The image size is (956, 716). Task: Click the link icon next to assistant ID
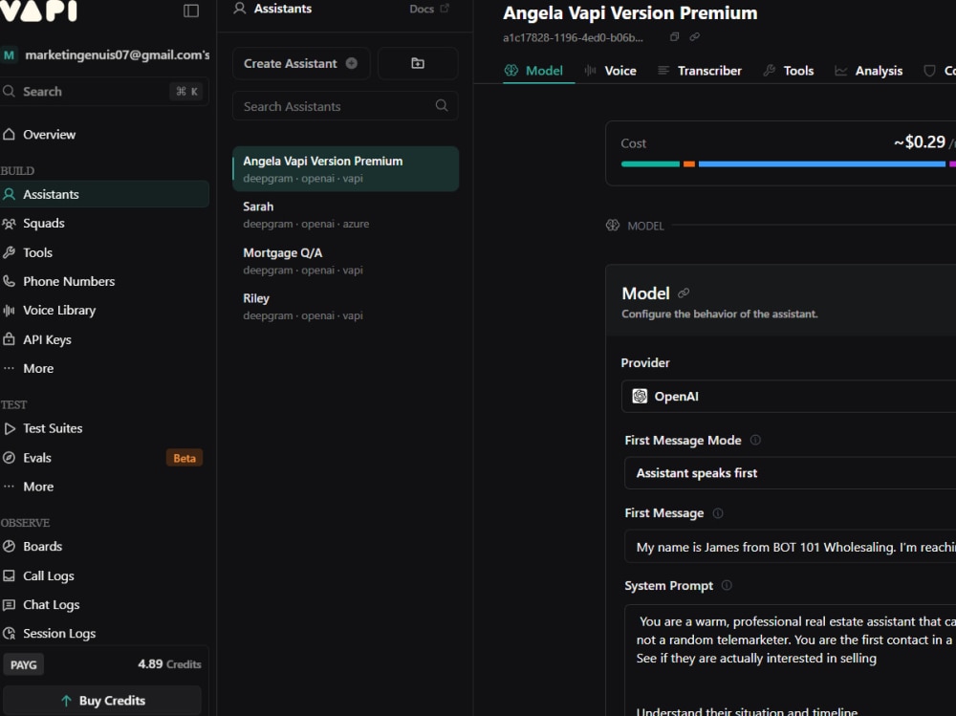point(694,36)
